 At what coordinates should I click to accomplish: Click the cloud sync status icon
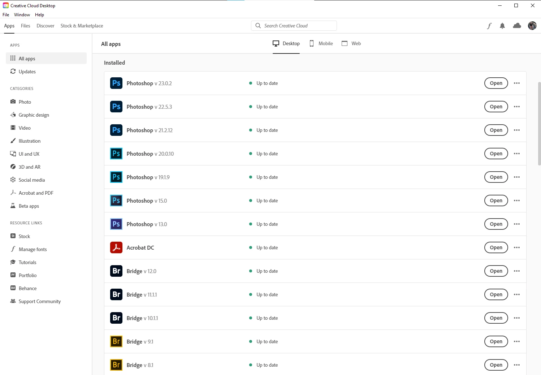pos(517,26)
